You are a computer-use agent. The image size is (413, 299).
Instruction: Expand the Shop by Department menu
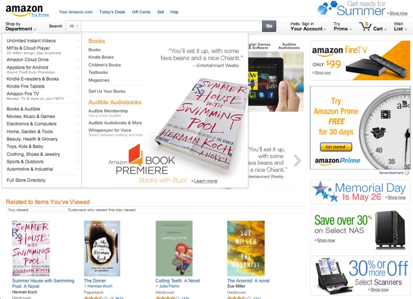tap(21, 26)
